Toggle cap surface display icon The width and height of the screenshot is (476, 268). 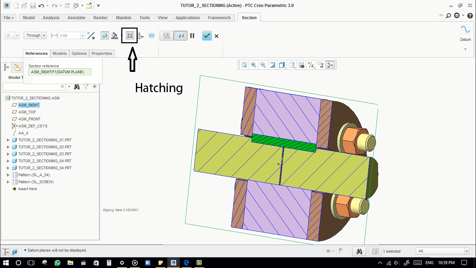coord(105,36)
